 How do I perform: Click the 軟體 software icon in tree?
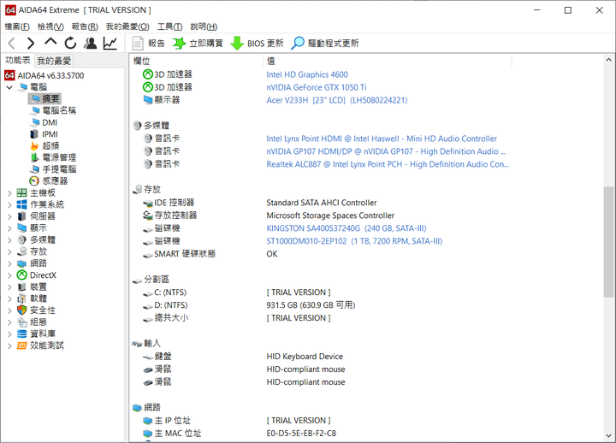[22, 298]
